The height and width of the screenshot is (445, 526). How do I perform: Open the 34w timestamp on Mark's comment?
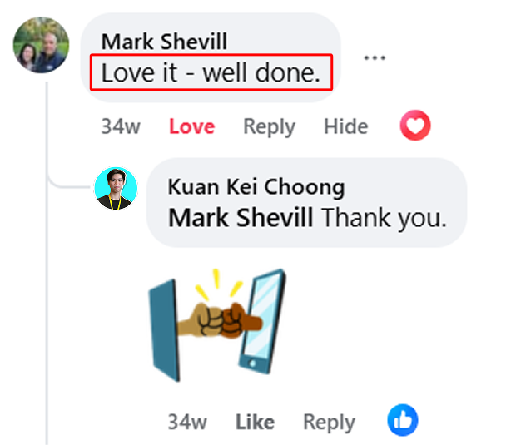121,126
